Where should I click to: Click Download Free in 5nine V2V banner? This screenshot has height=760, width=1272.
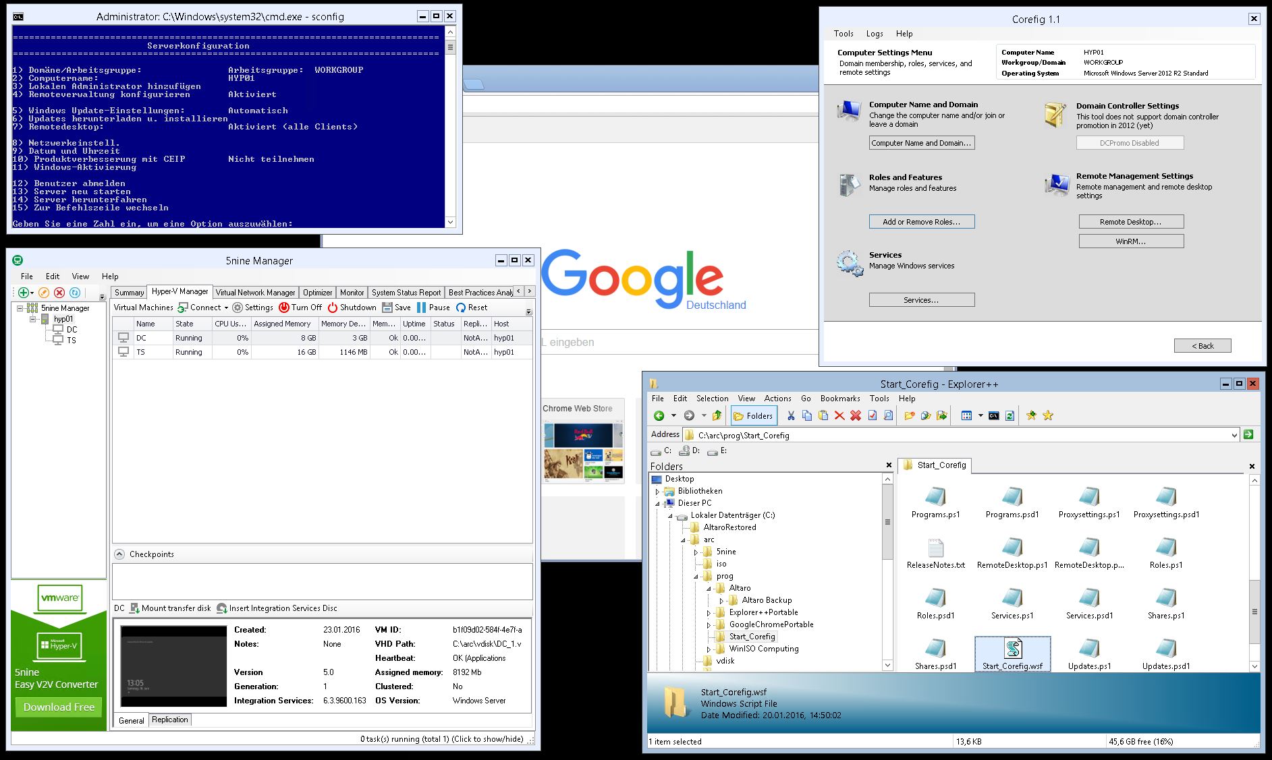click(59, 707)
